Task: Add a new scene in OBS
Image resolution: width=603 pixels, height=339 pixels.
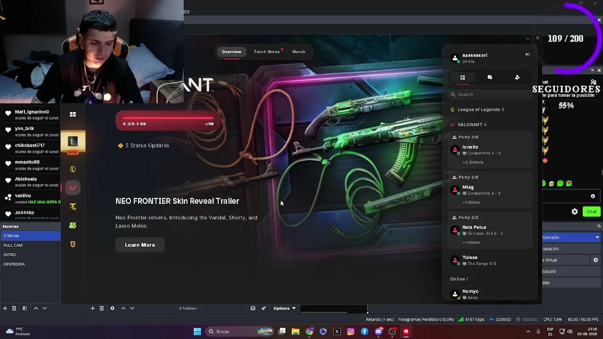Action: [5, 308]
